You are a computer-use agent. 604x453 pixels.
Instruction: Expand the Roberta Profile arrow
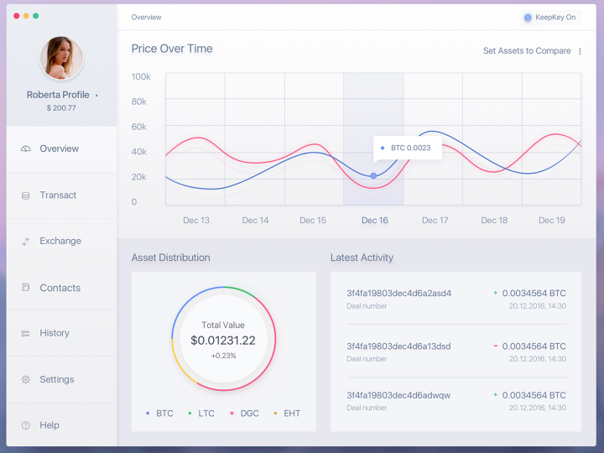coord(96,95)
